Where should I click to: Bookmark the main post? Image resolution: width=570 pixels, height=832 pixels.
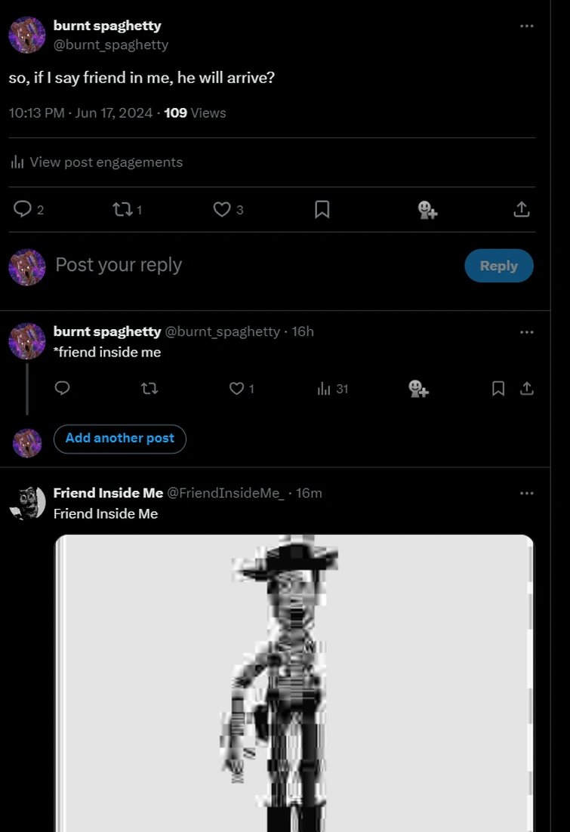[x=322, y=209]
